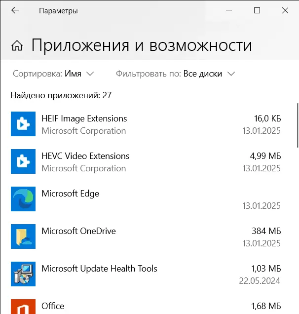
Task: Select HEIF Image Extensions list entry name
Action: pos(84,118)
